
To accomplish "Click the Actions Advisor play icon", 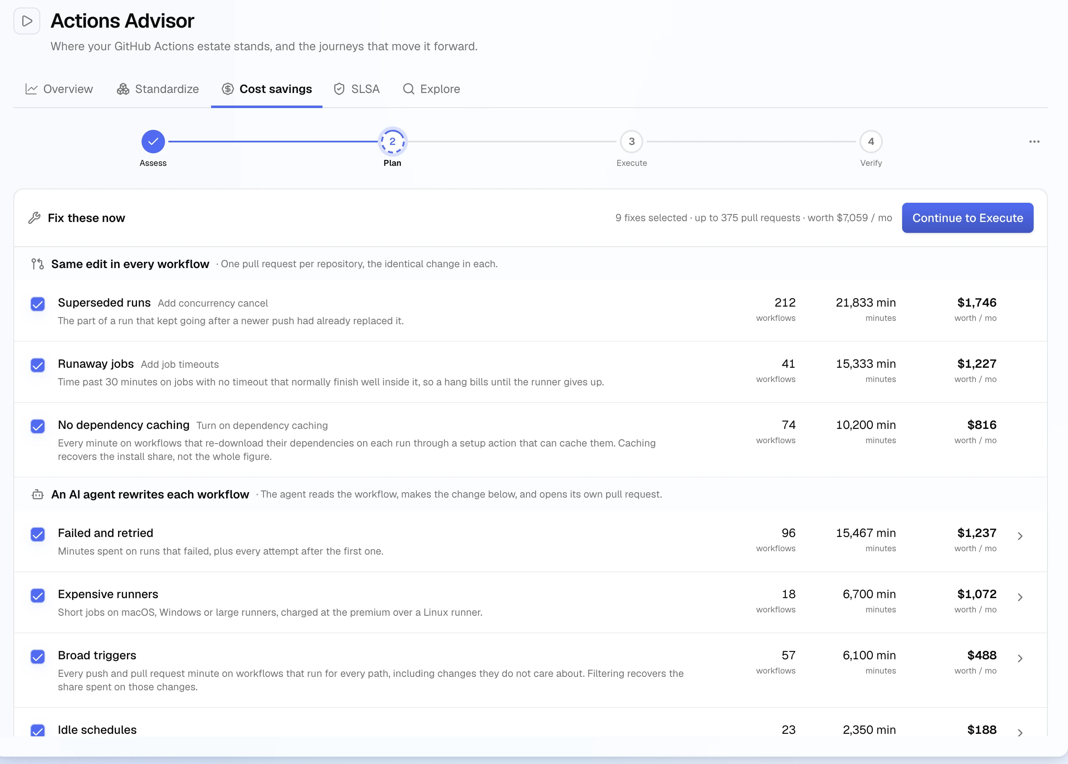I will click(27, 21).
